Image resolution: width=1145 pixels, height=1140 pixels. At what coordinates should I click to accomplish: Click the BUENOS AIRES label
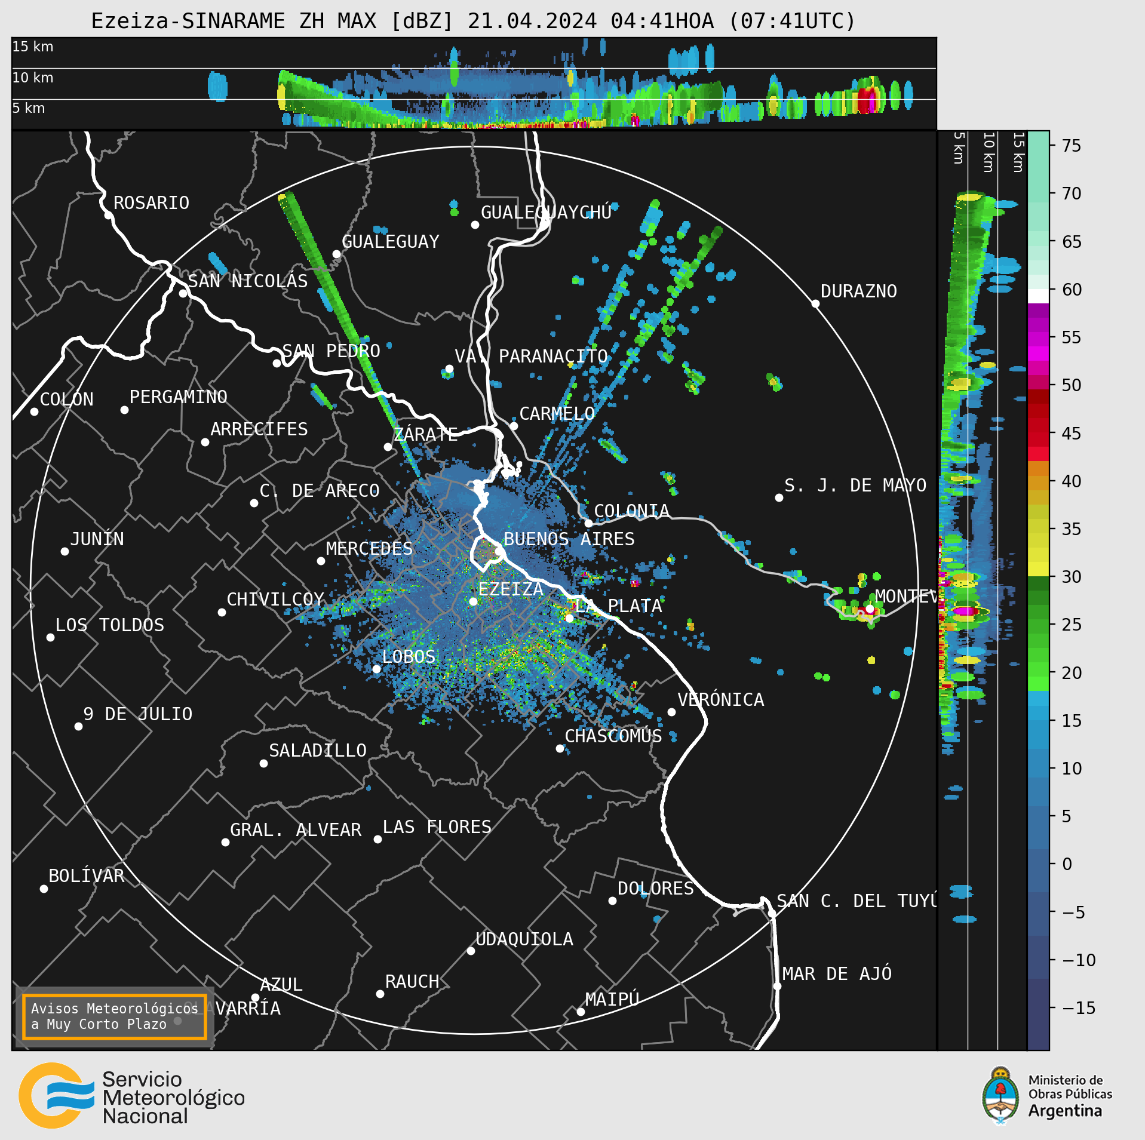coord(569,539)
